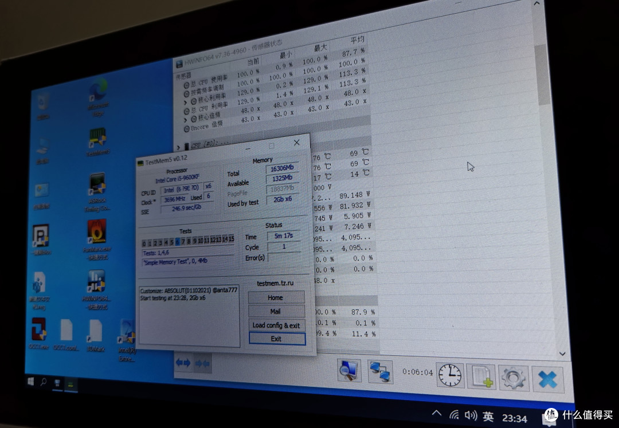Start logging via sheet-with-plus icon
The height and width of the screenshot is (428, 619).
click(x=481, y=377)
